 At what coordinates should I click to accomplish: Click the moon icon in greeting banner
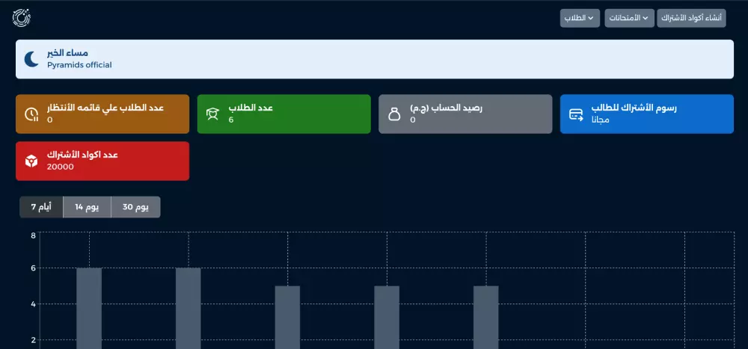(31, 59)
